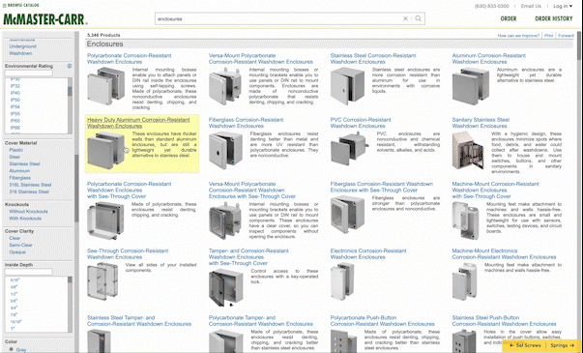Screen dimensions: 583x353
Task: Open the Log in dropdown
Action: (x=563, y=6)
